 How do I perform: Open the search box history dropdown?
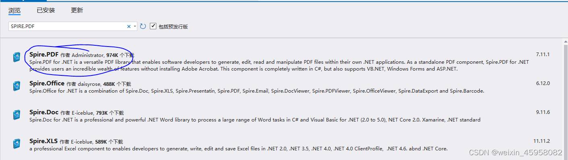pos(135,26)
